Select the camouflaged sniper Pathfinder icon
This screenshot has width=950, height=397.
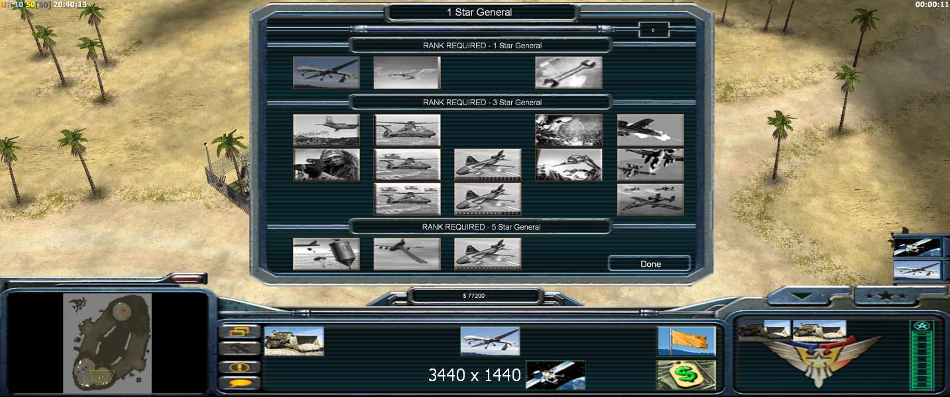coord(326,164)
